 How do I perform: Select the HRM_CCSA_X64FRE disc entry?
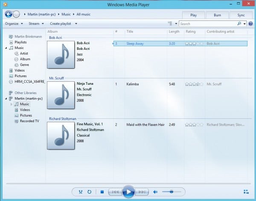(29, 82)
